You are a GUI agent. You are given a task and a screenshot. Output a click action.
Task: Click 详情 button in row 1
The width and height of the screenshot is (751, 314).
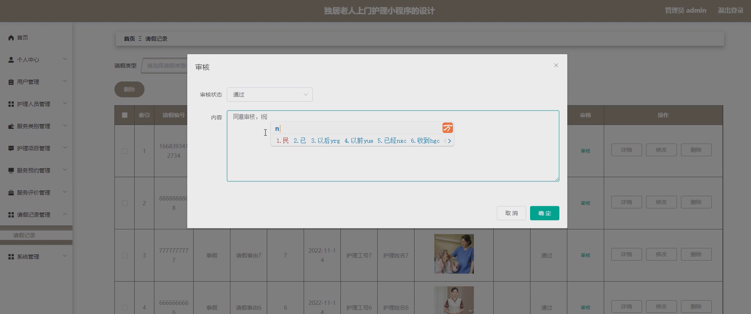[x=626, y=150]
